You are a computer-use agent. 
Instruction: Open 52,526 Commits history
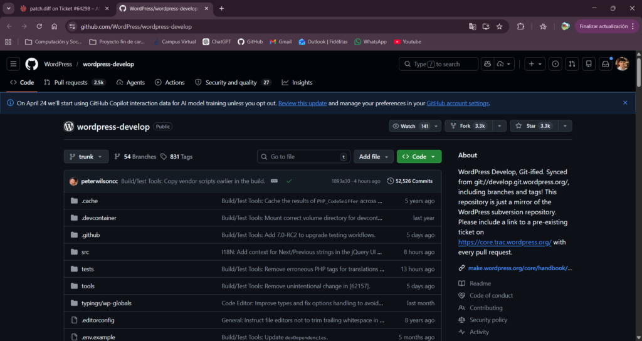410,181
